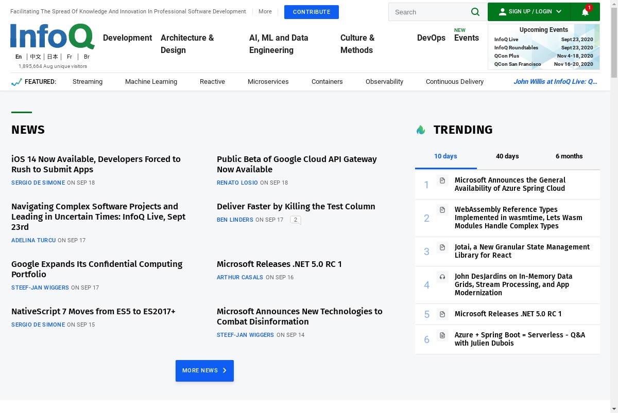Click the featured trending chart icon
This screenshot has height=413, width=618.
pyautogui.click(x=16, y=82)
